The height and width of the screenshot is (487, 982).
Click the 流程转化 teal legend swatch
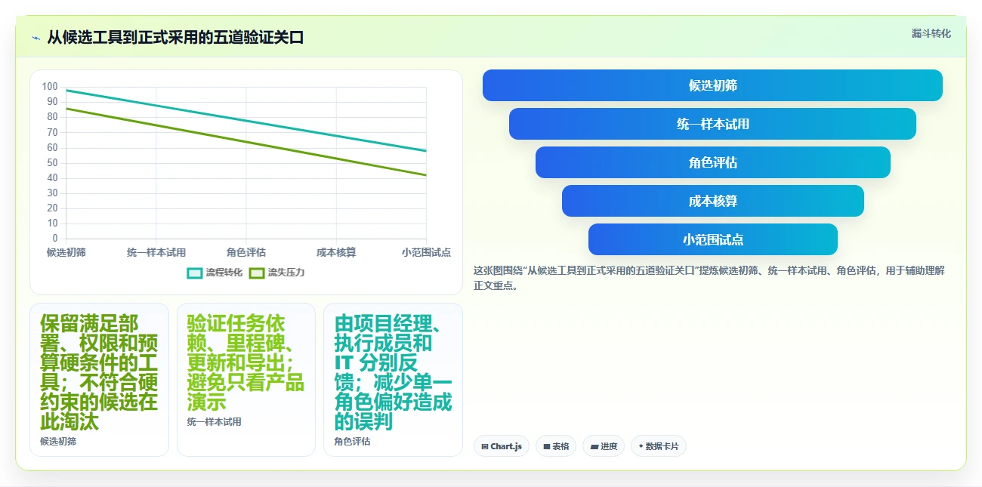pyautogui.click(x=194, y=273)
